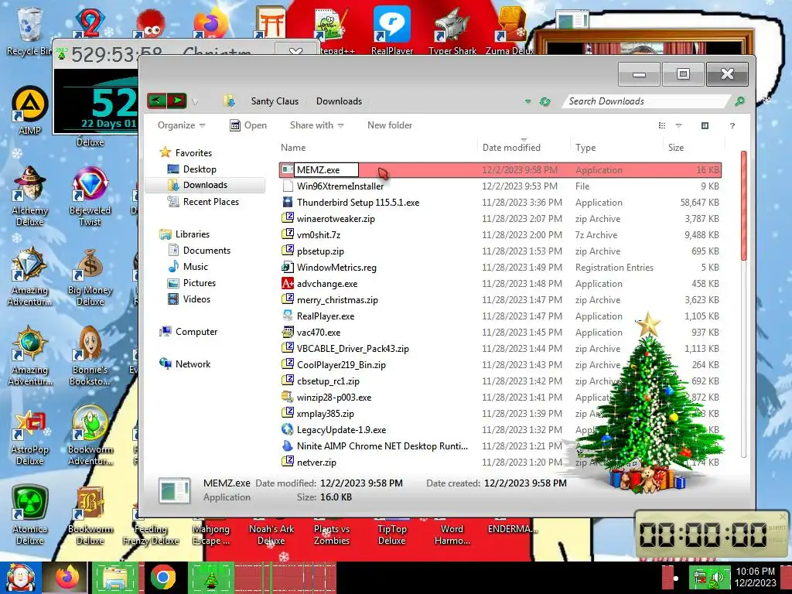Image resolution: width=792 pixels, height=594 pixels.
Task: Click the Start button Santa icon
Action: click(x=20, y=577)
